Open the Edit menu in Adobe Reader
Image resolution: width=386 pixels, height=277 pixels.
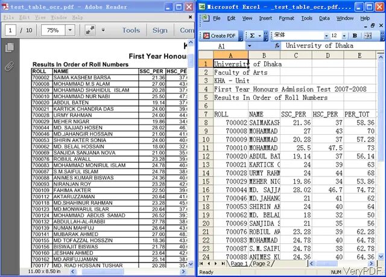(24, 17)
